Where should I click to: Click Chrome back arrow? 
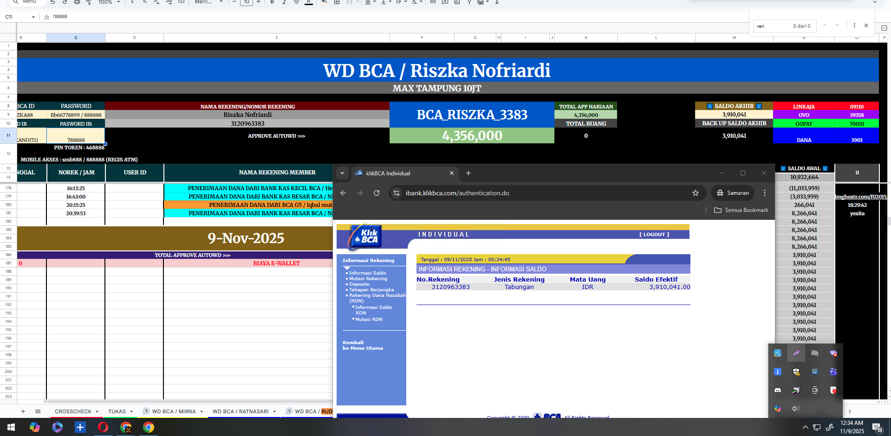(343, 193)
